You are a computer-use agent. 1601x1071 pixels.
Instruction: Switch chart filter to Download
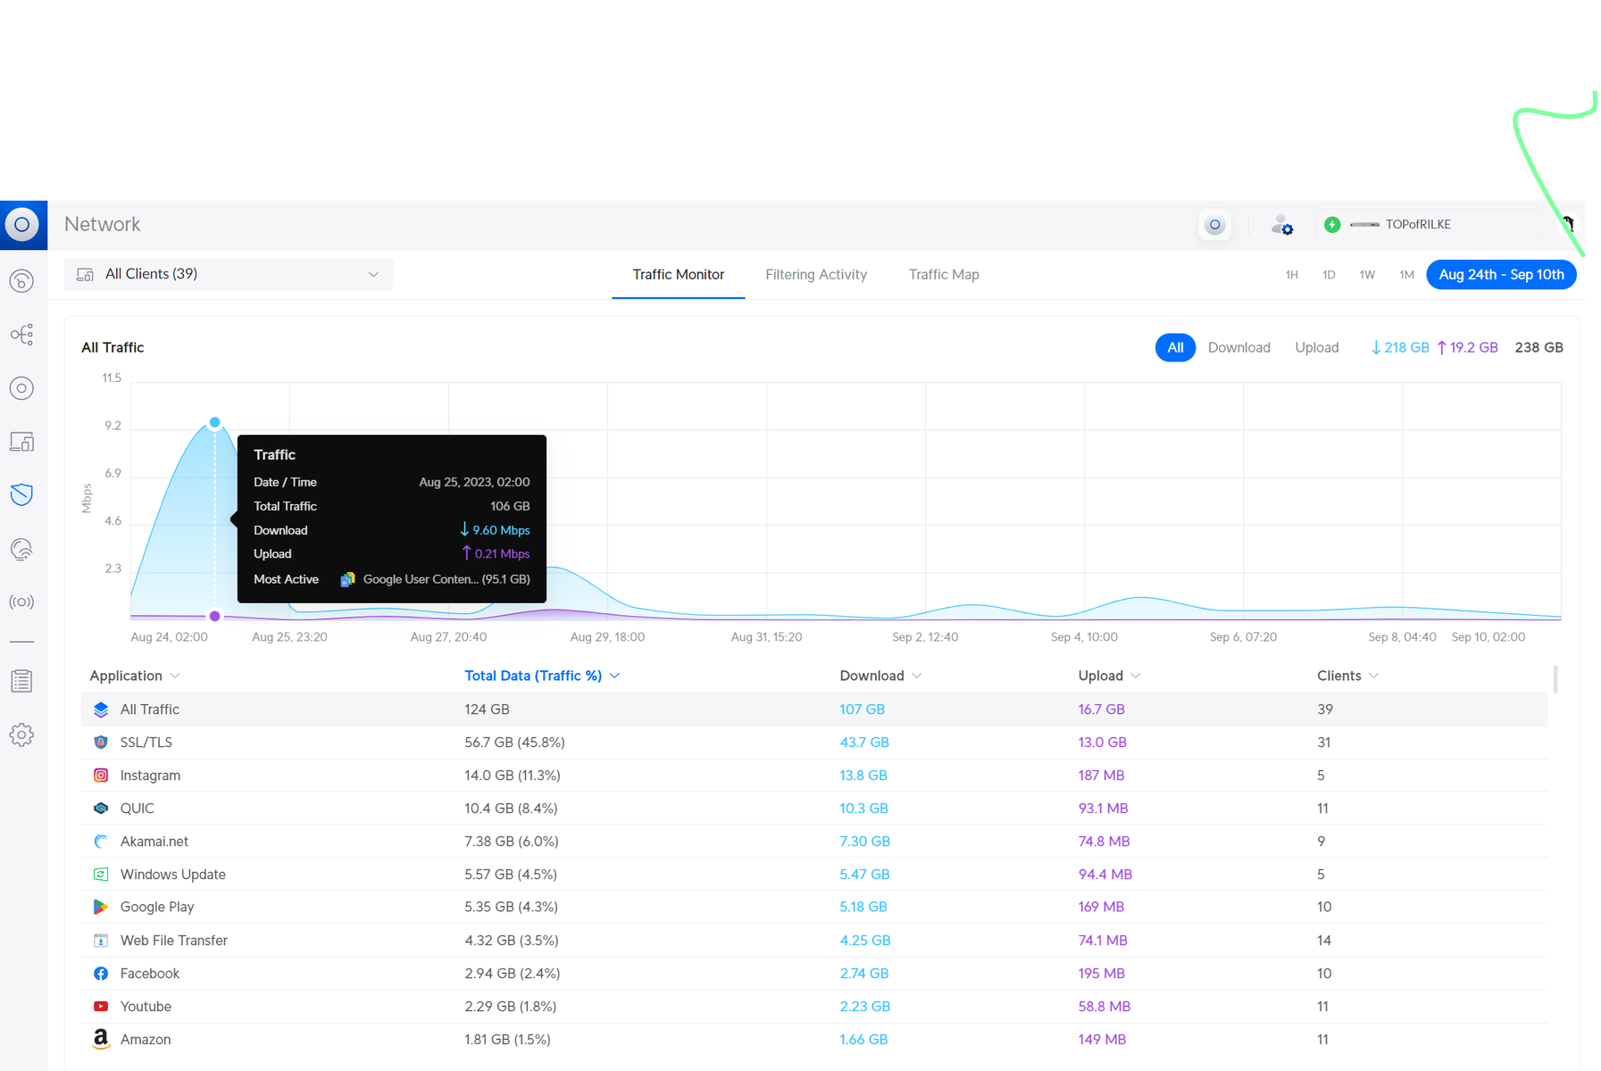1238,347
